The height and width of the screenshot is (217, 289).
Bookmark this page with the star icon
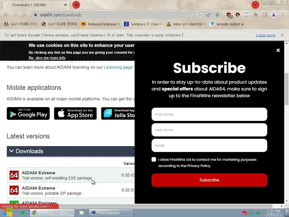[x=217, y=15]
